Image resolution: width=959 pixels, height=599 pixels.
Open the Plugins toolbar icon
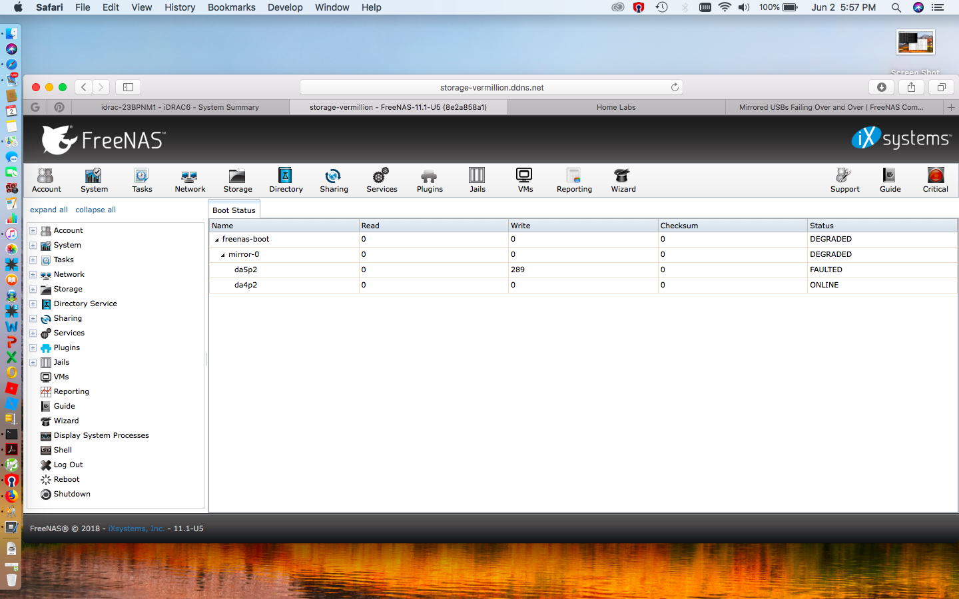pos(430,180)
